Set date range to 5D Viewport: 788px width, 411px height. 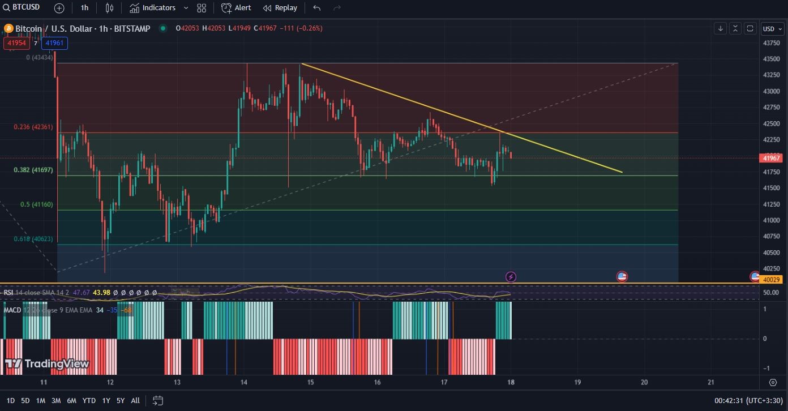click(25, 400)
